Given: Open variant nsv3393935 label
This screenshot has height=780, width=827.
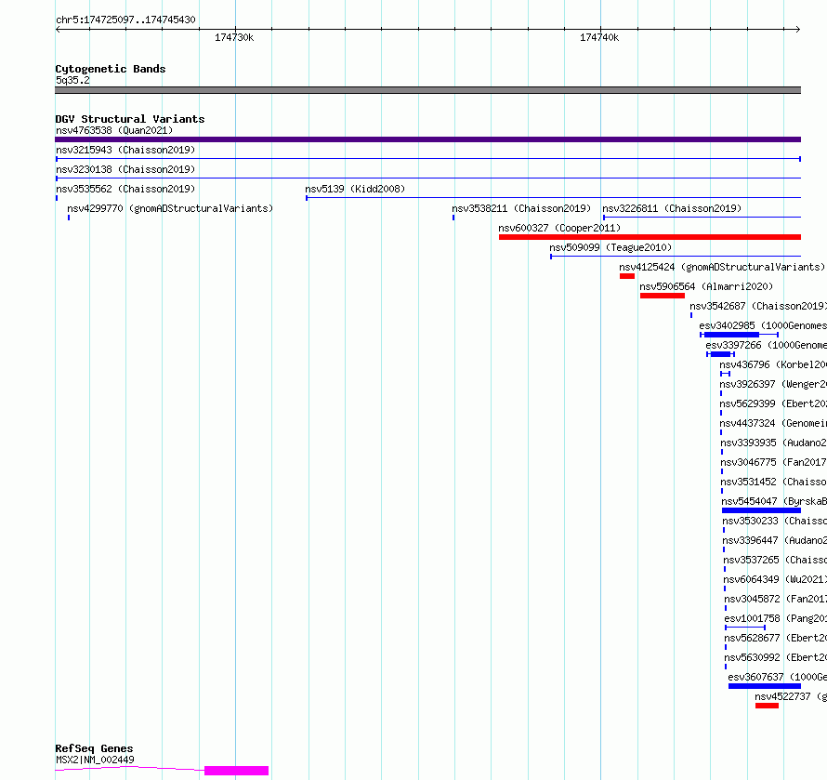Looking at the screenshot, I should pyautogui.click(x=773, y=443).
